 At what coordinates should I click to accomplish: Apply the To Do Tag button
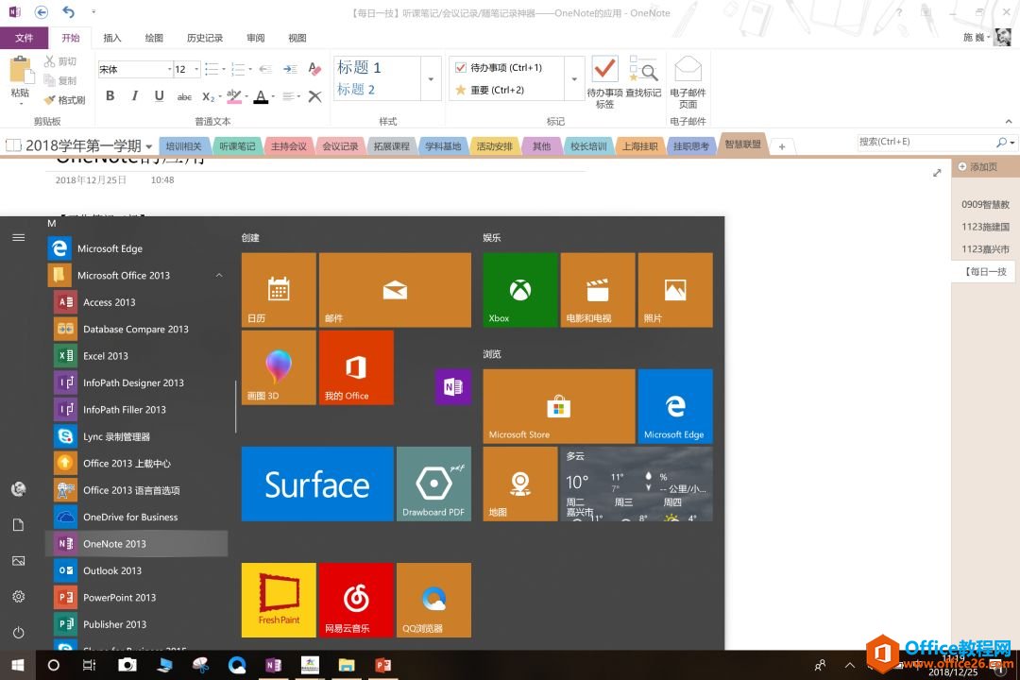[604, 74]
